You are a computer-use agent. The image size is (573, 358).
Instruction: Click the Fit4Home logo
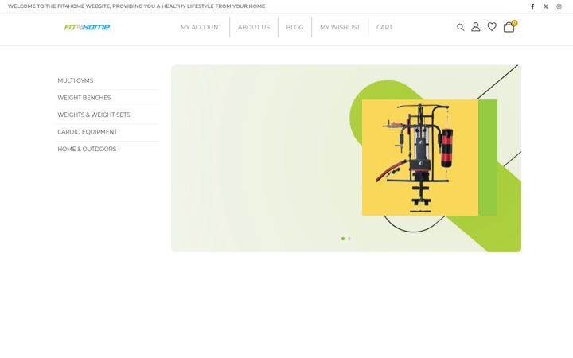87,27
